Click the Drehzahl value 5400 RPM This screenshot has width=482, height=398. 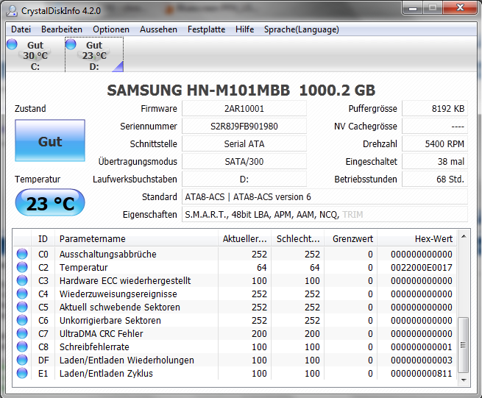[x=435, y=144]
